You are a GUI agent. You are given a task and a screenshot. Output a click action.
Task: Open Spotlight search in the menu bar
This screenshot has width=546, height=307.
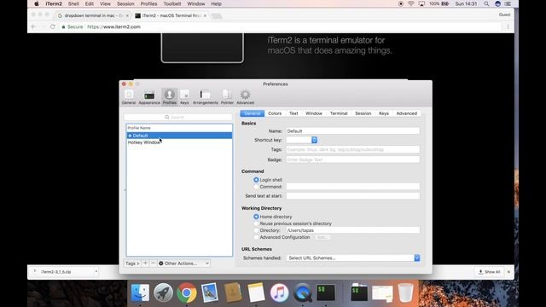486,3
